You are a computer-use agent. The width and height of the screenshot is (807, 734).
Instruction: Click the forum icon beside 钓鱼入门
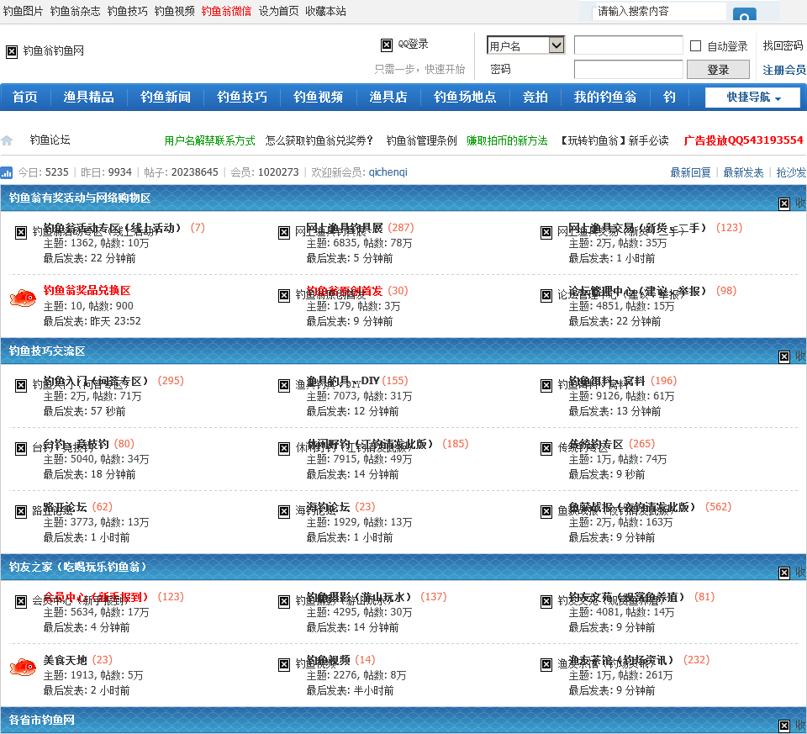pyautogui.click(x=20, y=386)
